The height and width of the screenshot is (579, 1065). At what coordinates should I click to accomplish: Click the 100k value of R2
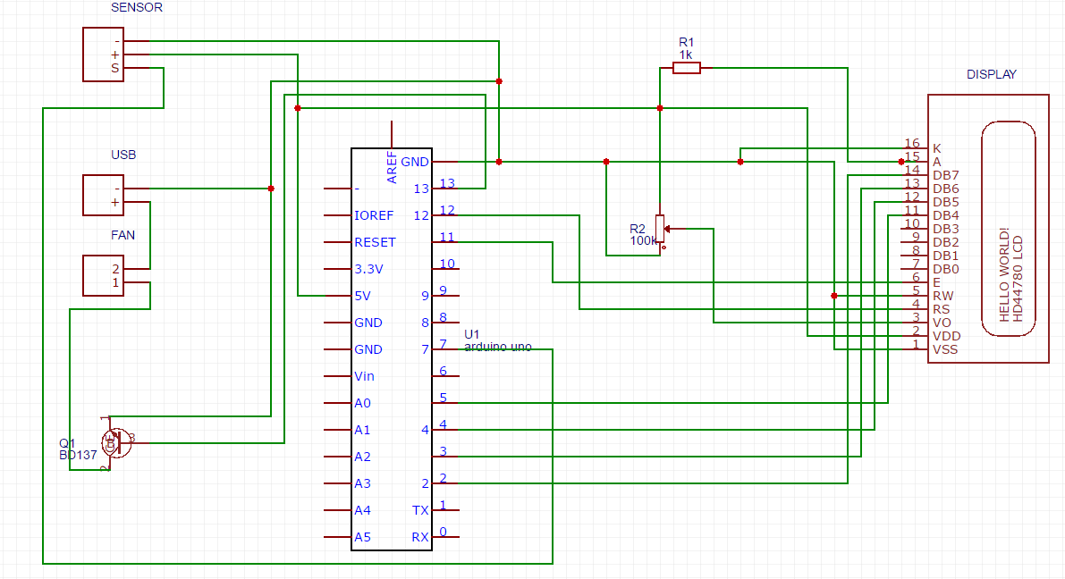point(642,239)
